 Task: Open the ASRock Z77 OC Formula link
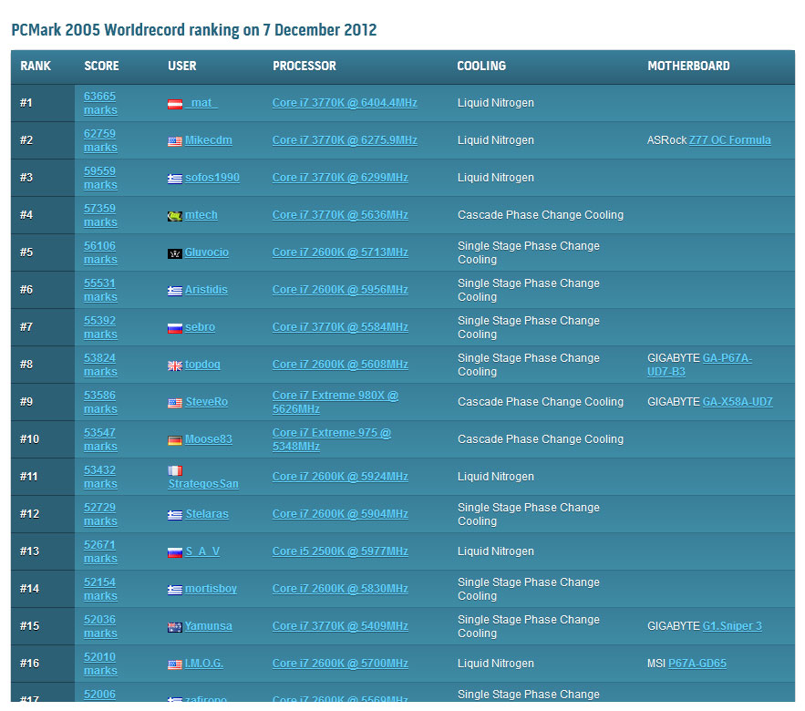click(729, 140)
